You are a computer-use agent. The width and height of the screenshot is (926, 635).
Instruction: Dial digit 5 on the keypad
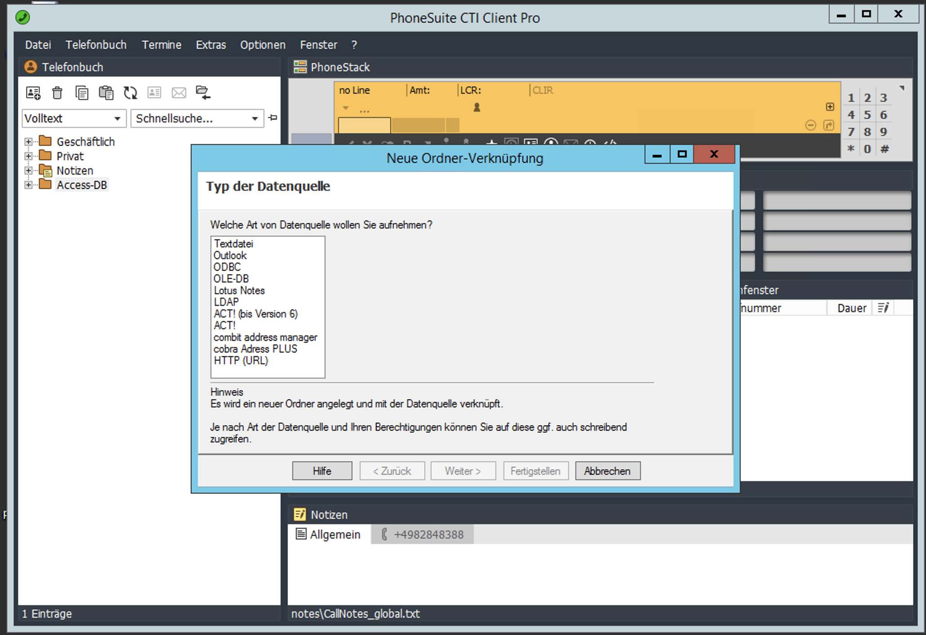(867, 115)
